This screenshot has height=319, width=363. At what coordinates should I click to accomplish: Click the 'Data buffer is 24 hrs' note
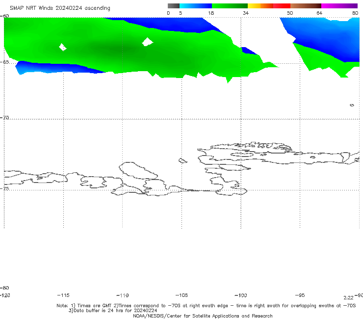click(113, 311)
